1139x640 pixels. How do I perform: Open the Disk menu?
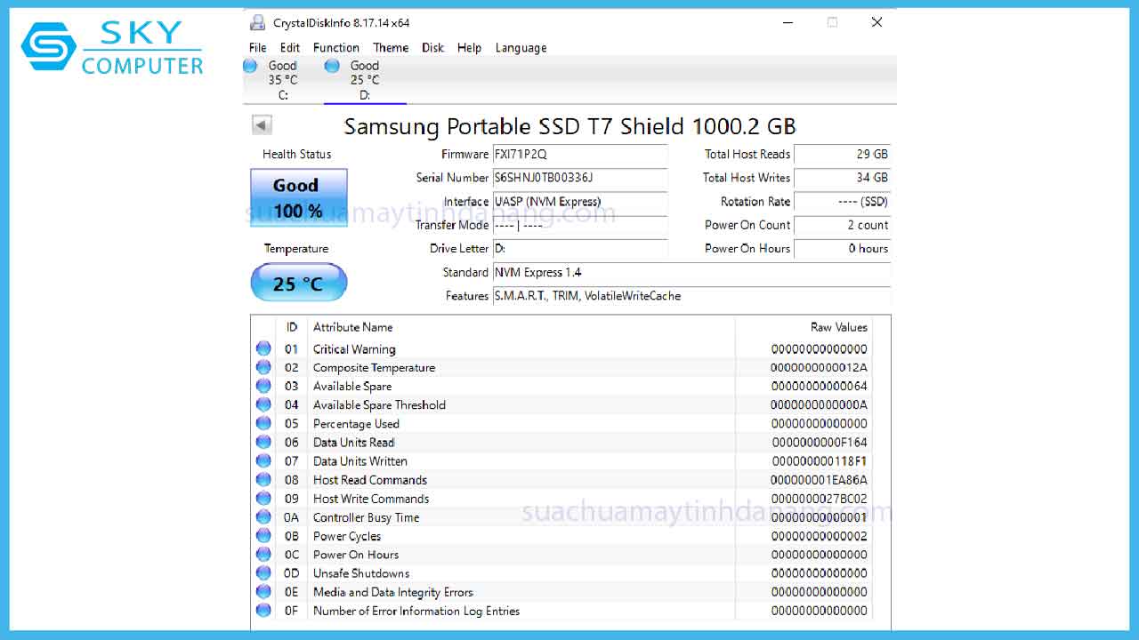[x=433, y=48]
